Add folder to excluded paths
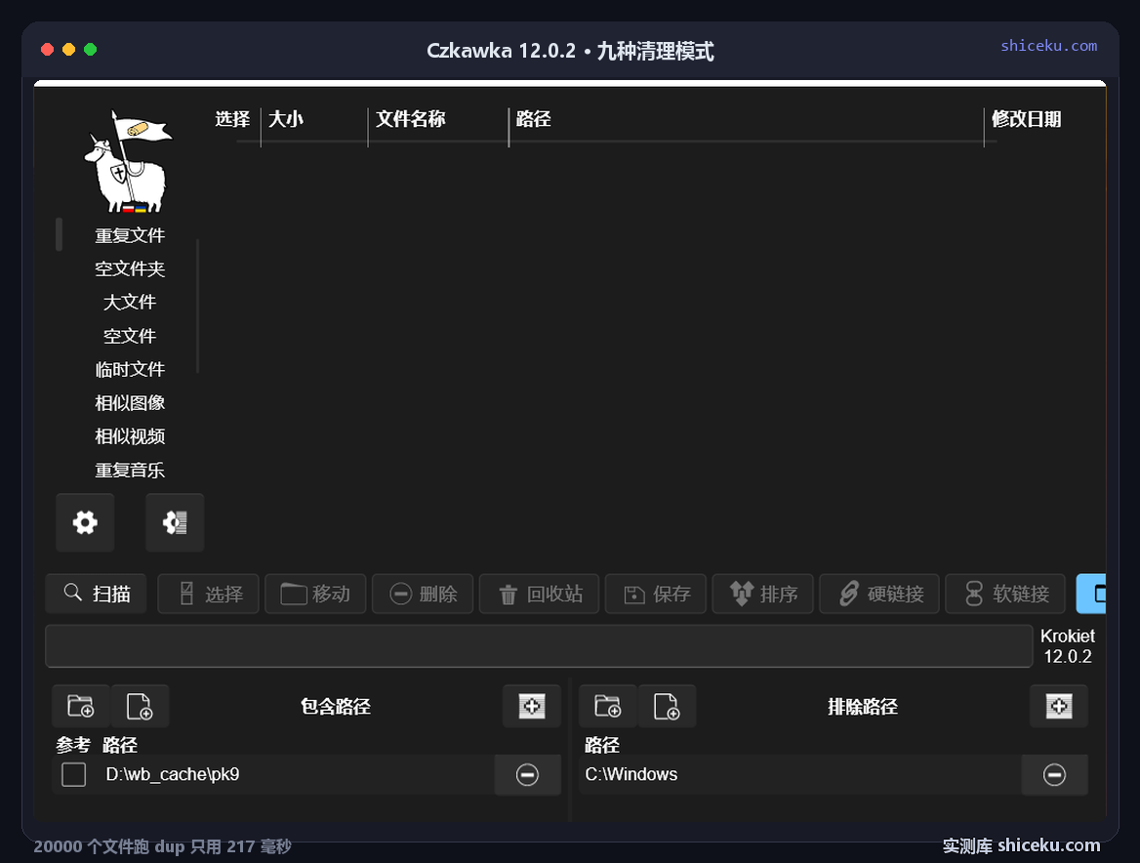1140x863 pixels. (608, 706)
